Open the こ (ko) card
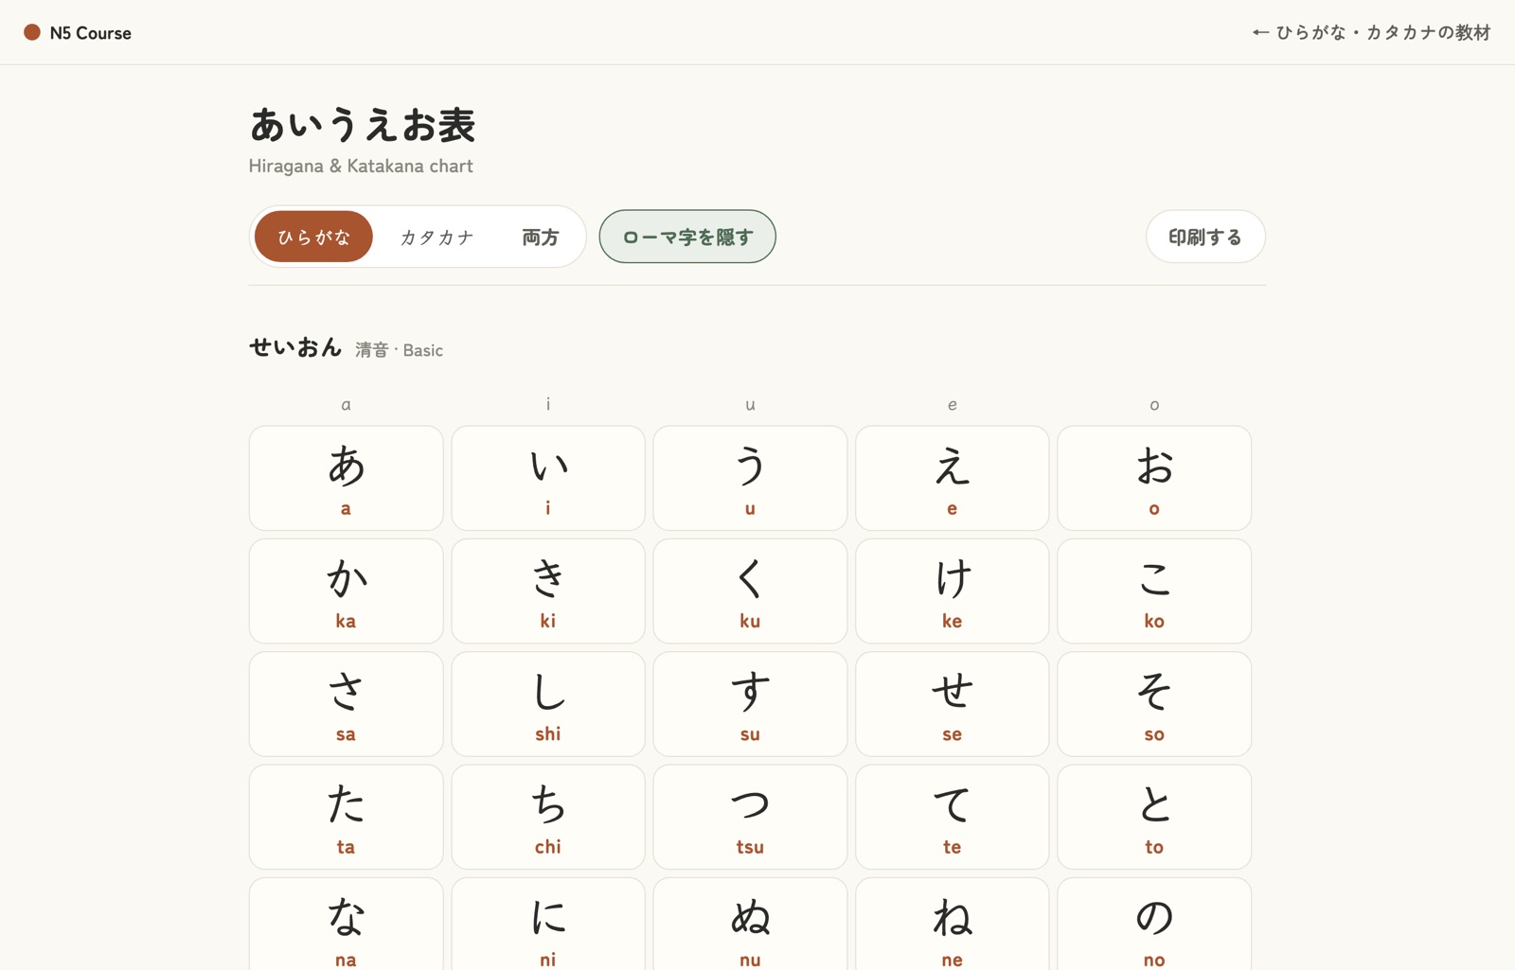The height and width of the screenshot is (970, 1515). click(x=1154, y=591)
